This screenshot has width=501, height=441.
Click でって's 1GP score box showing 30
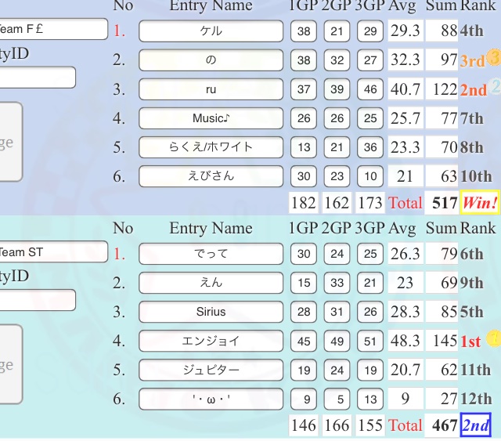(304, 254)
